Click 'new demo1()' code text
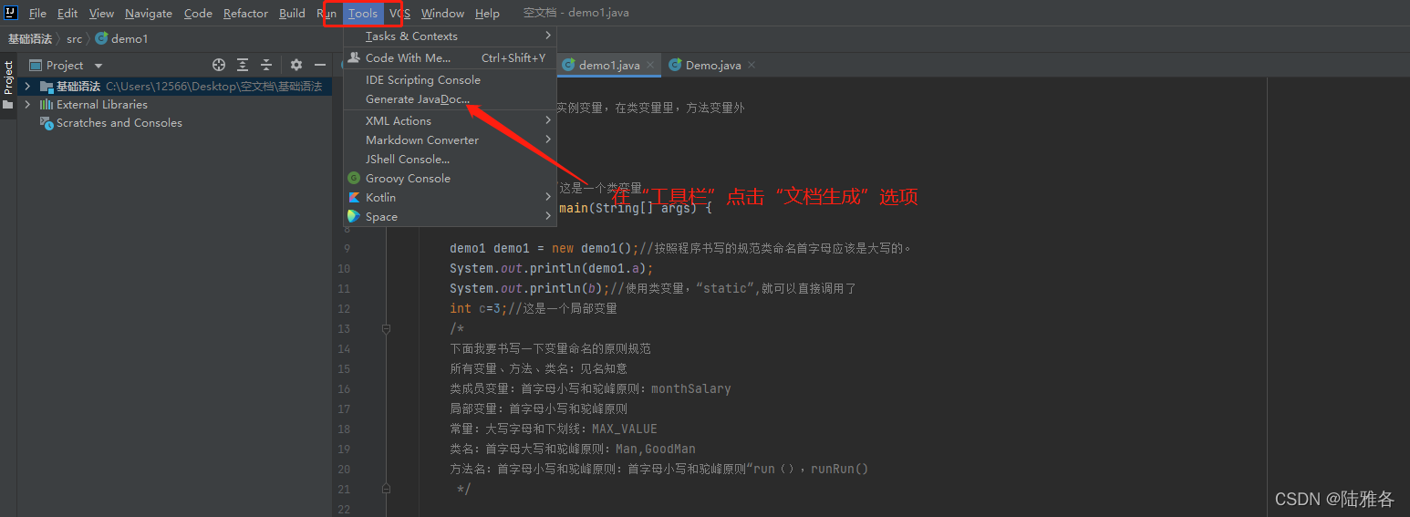Screen dimensions: 1410x517 coord(592,248)
